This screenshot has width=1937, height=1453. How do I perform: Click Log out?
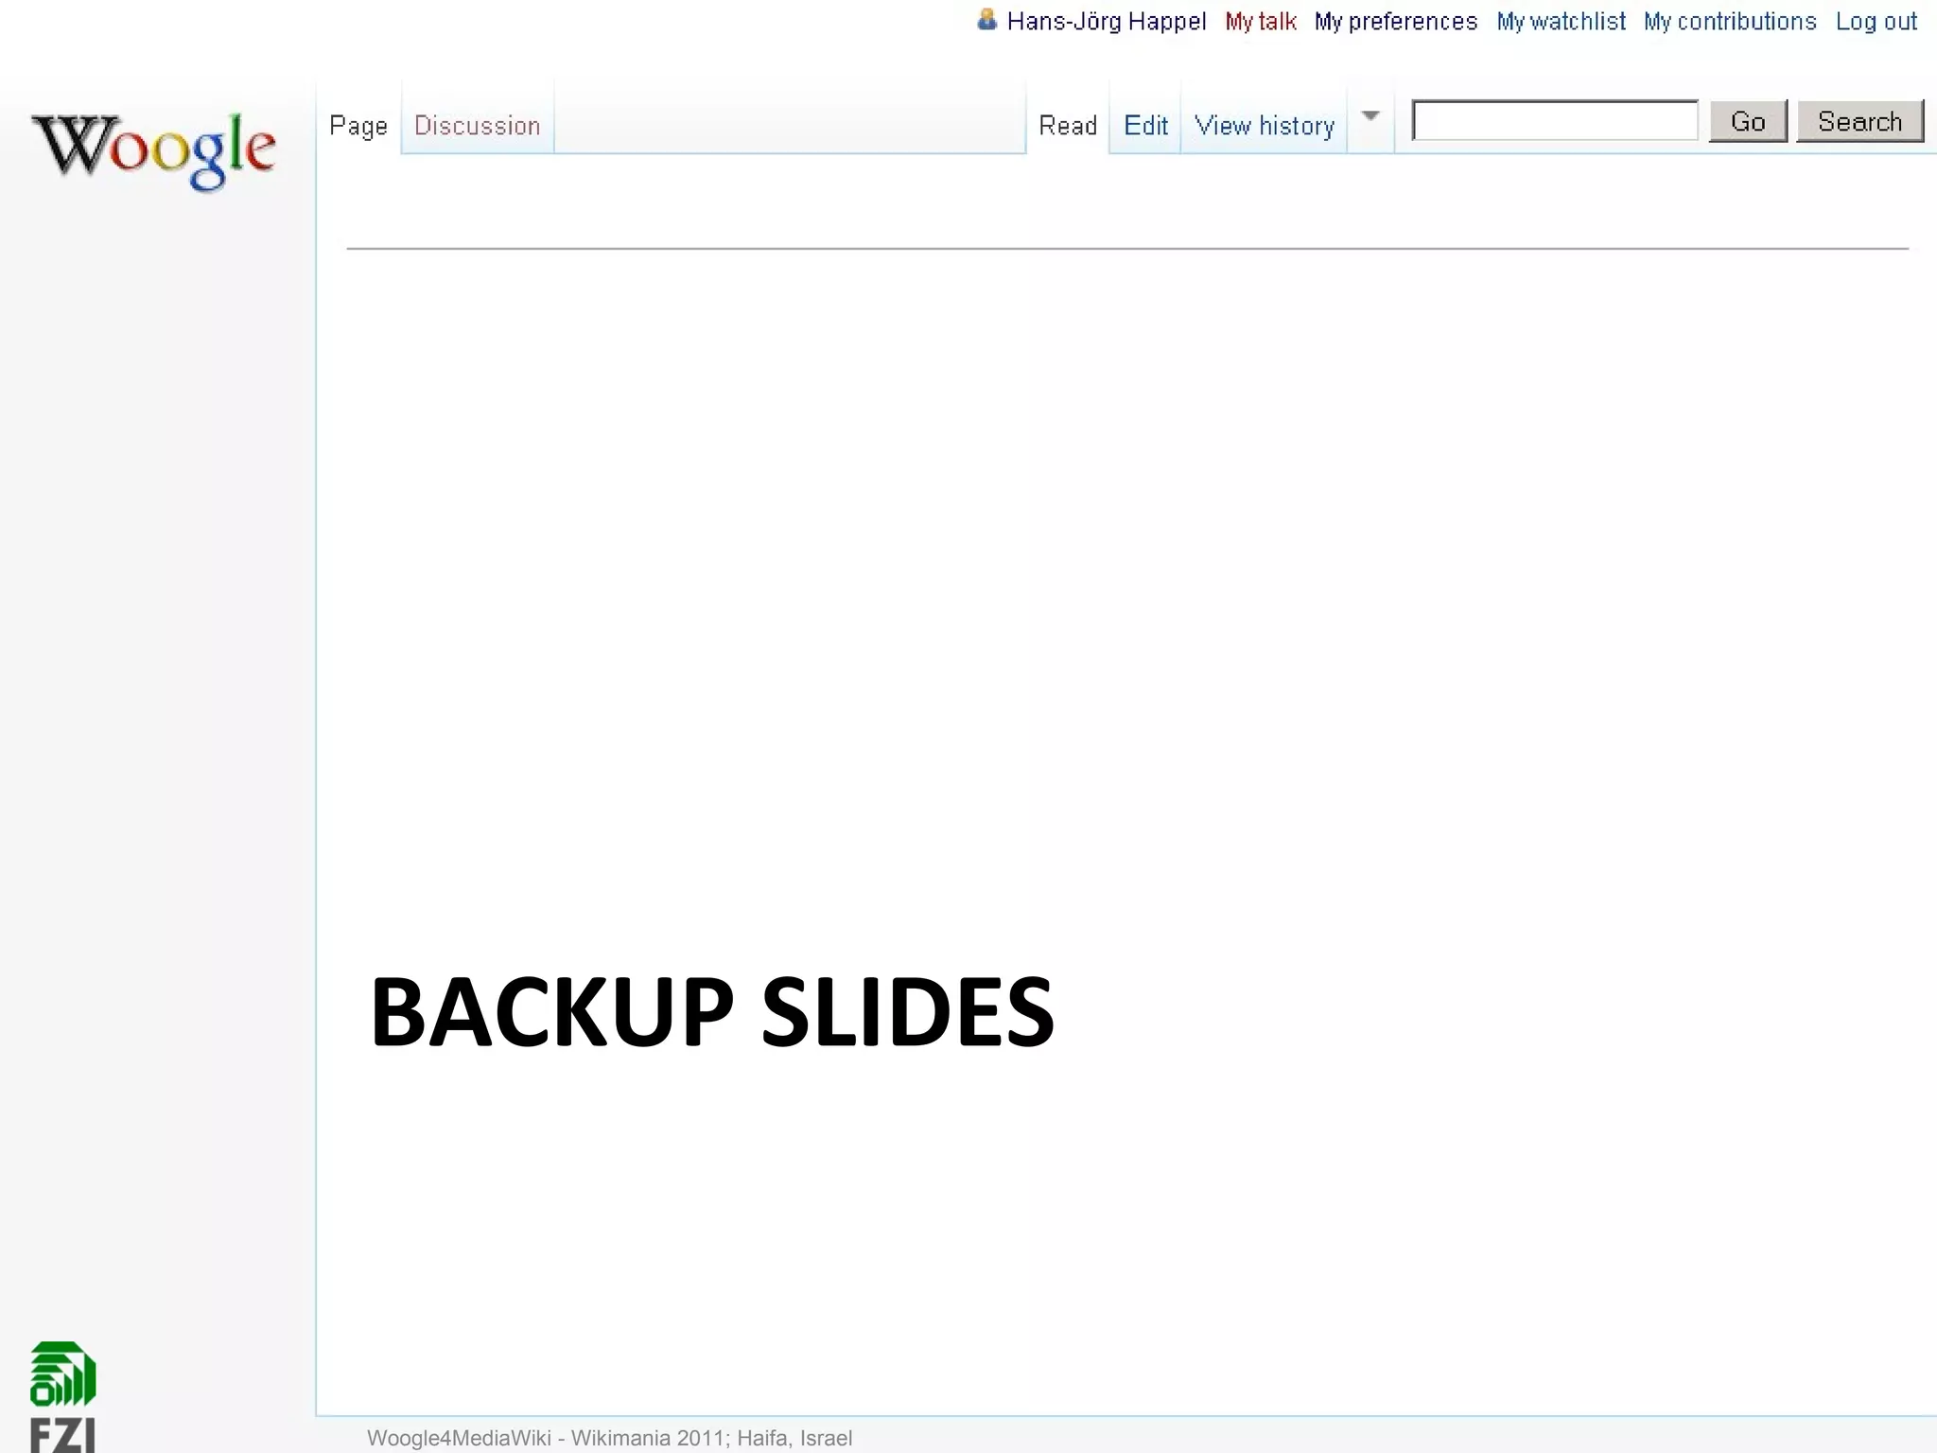(x=1876, y=22)
